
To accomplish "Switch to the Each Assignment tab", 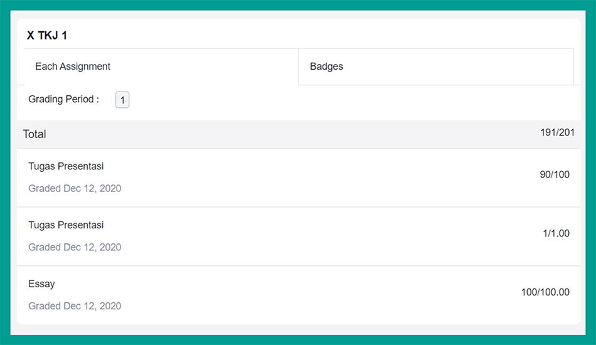I will point(161,66).
